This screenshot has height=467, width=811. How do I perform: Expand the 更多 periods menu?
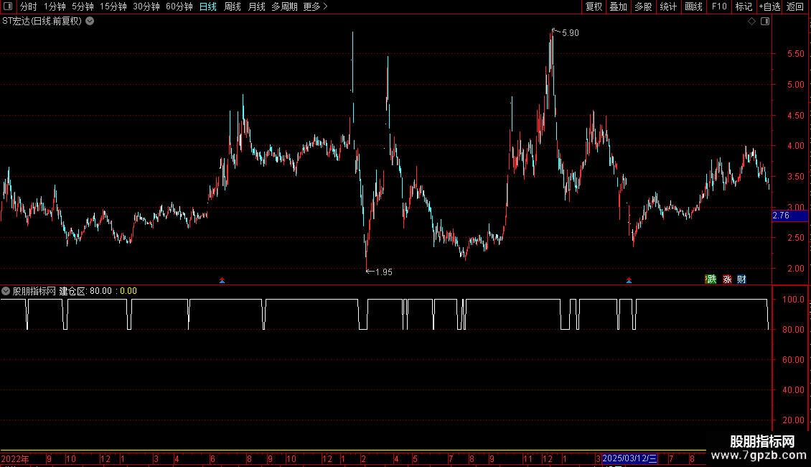click(x=315, y=6)
